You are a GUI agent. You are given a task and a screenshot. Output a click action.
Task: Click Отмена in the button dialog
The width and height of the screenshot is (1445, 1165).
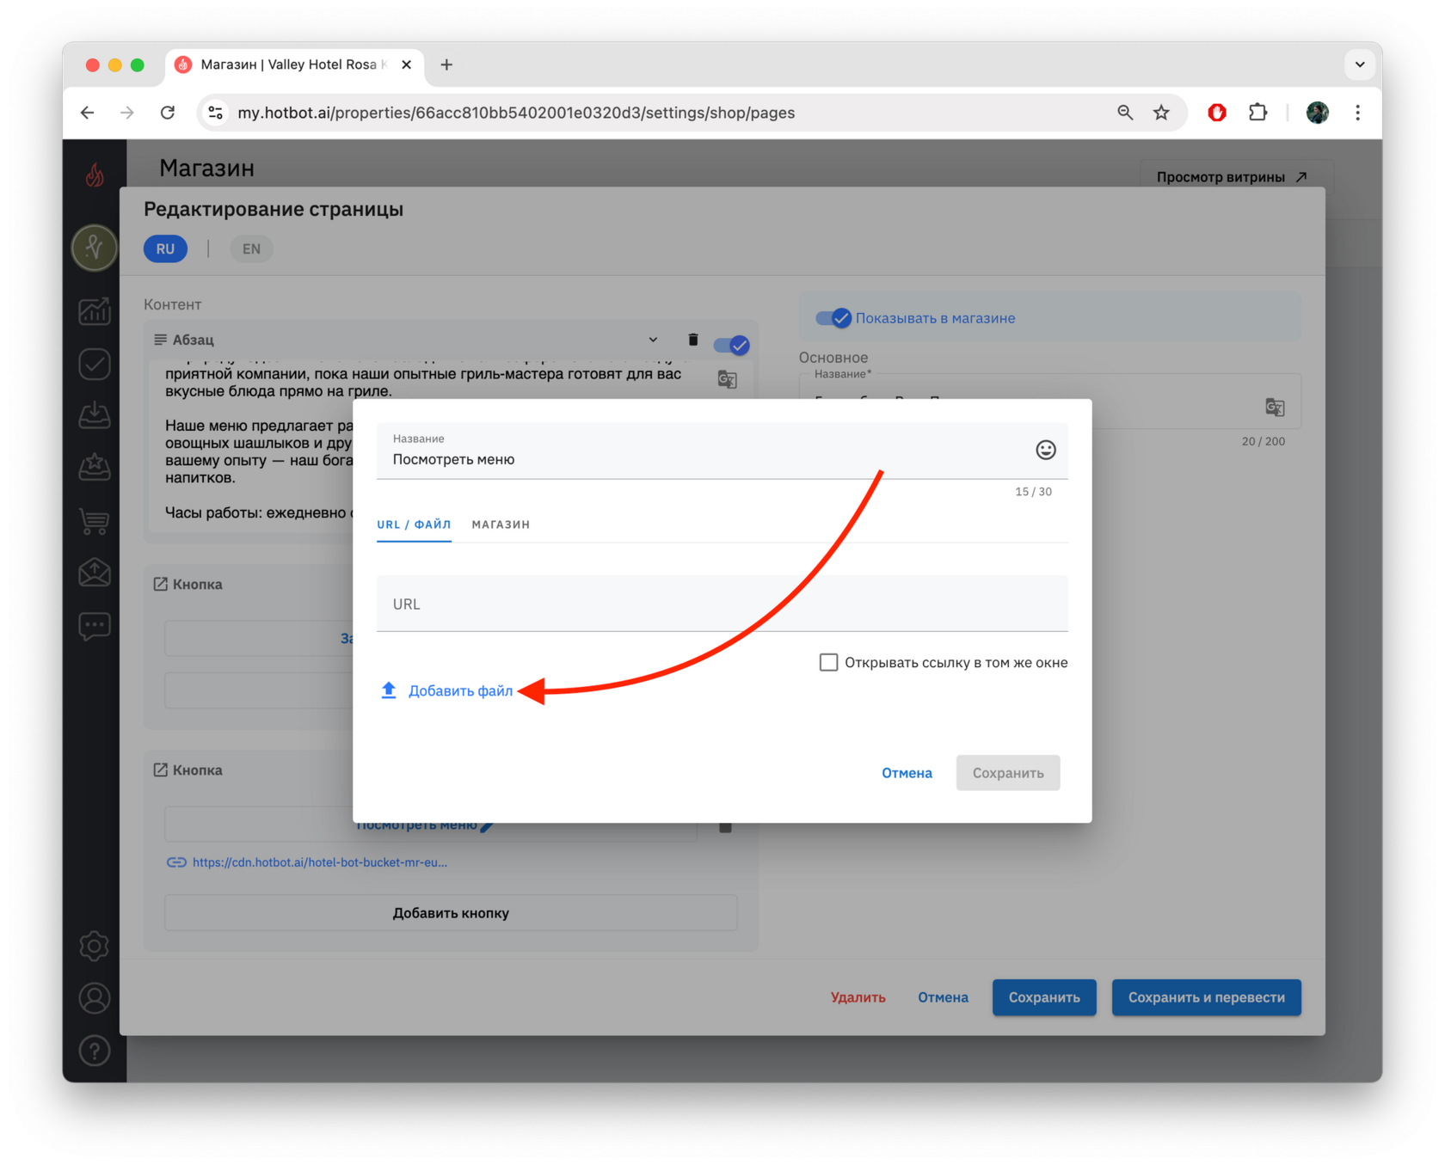coord(907,773)
